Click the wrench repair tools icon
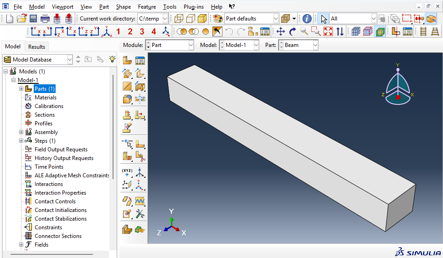The image size is (443, 258). pyautogui.click(x=140, y=213)
